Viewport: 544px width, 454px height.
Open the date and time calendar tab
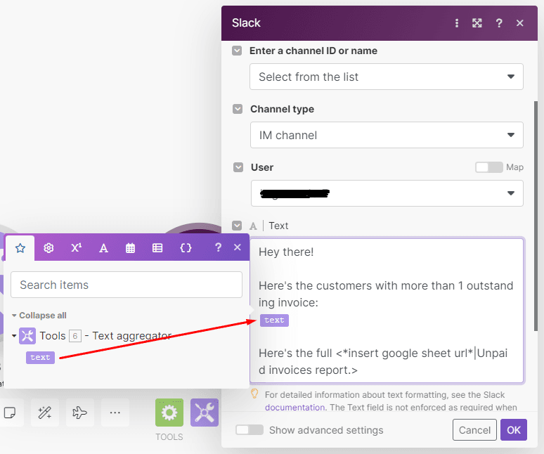[131, 247]
